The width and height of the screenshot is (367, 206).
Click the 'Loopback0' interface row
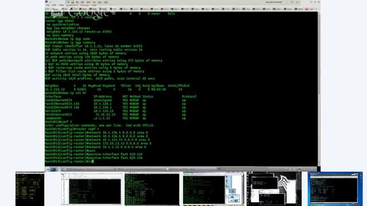[115, 118]
